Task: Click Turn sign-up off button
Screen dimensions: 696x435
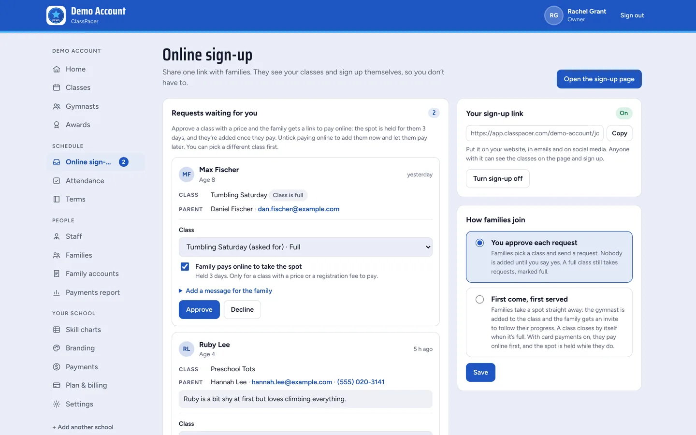Action: point(498,178)
